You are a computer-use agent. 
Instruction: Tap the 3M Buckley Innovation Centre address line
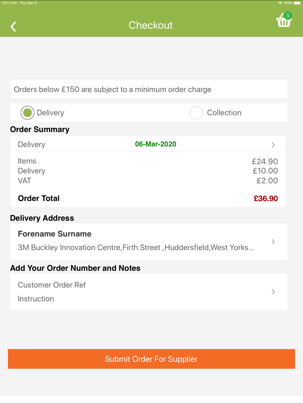[x=135, y=248]
